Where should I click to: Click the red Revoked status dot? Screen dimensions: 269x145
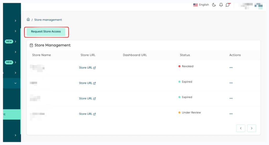click(x=179, y=66)
